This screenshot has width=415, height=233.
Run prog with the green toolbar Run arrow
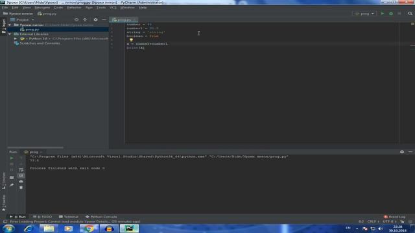(382, 14)
